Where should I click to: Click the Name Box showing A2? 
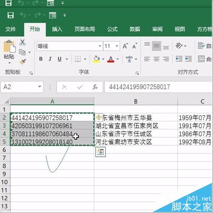pos(22,87)
